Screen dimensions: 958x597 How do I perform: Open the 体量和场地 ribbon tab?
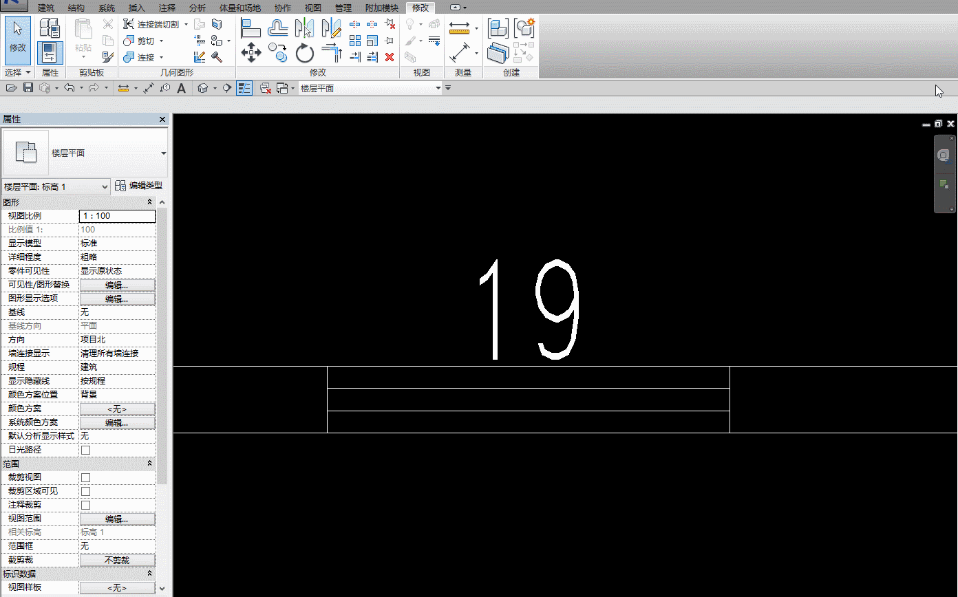coord(240,8)
